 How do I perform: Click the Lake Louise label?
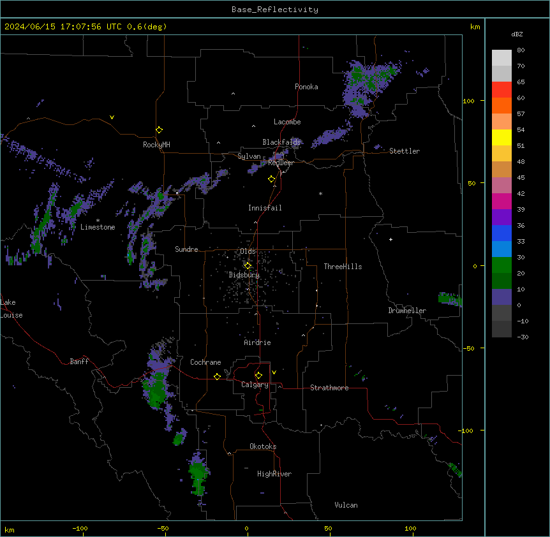click(x=11, y=309)
